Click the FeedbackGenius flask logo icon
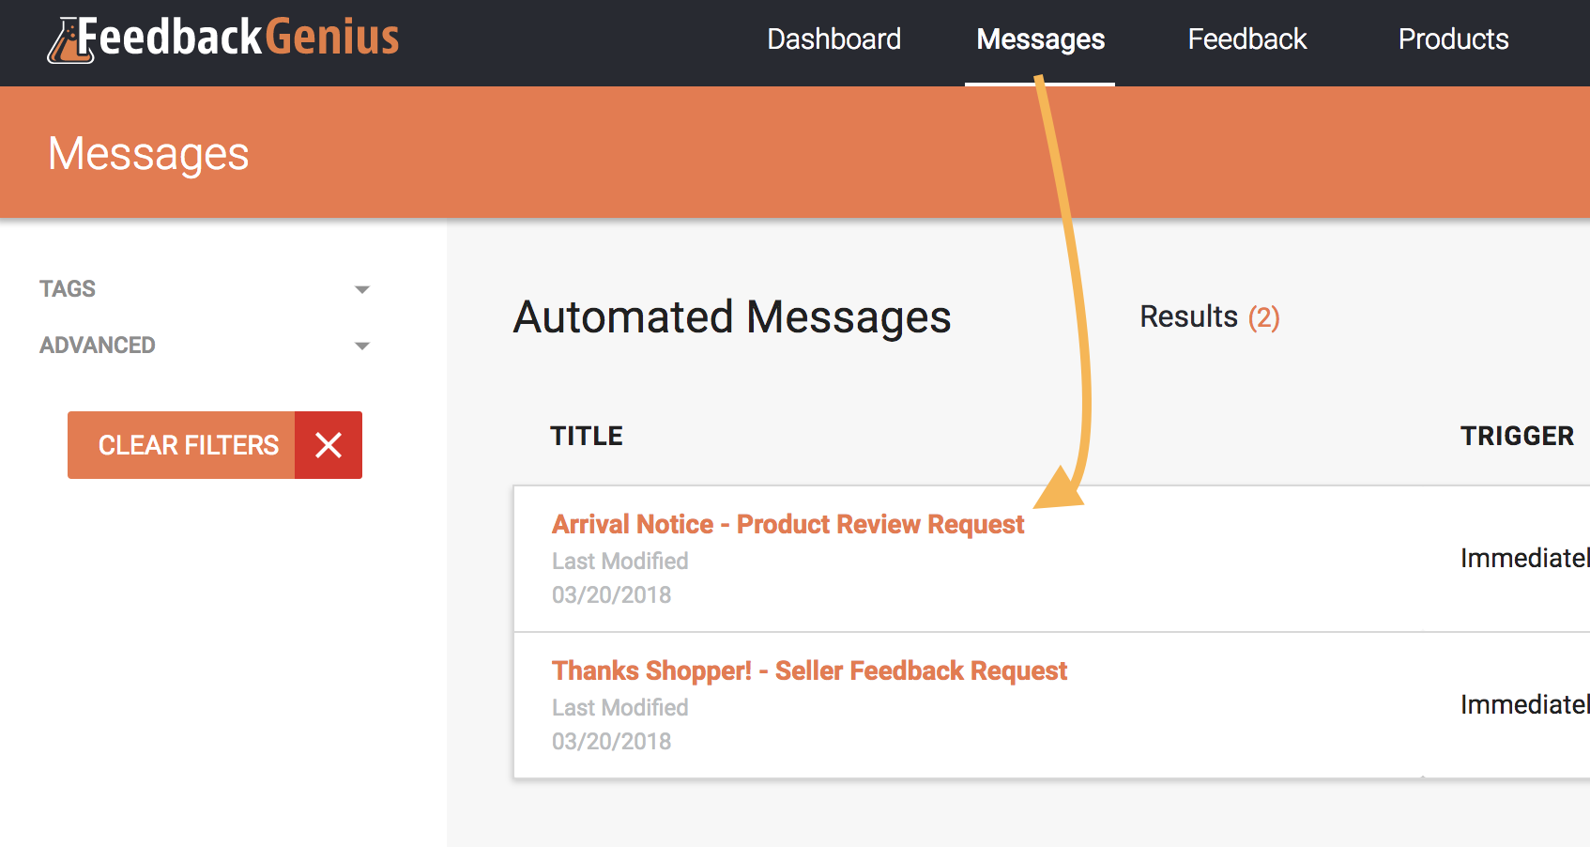This screenshot has width=1590, height=847. (x=71, y=41)
